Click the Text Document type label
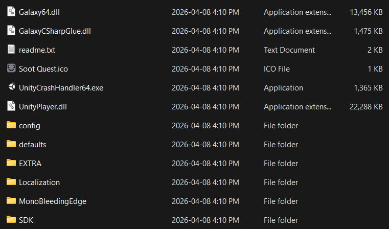The height and width of the screenshot is (229, 389). [289, 50]
